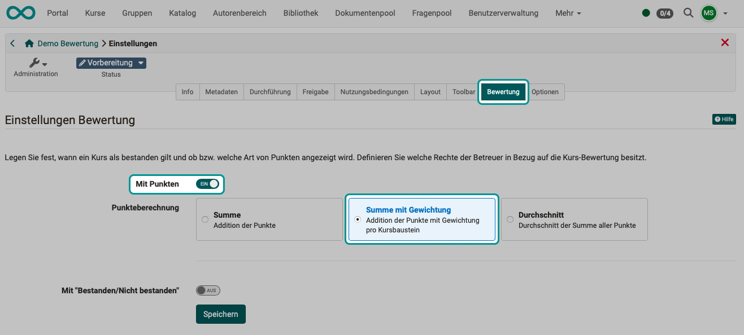Screen dimensions: 744x335
Task: Switch to the Metadaten tab
Action: [x=221, y=91]
